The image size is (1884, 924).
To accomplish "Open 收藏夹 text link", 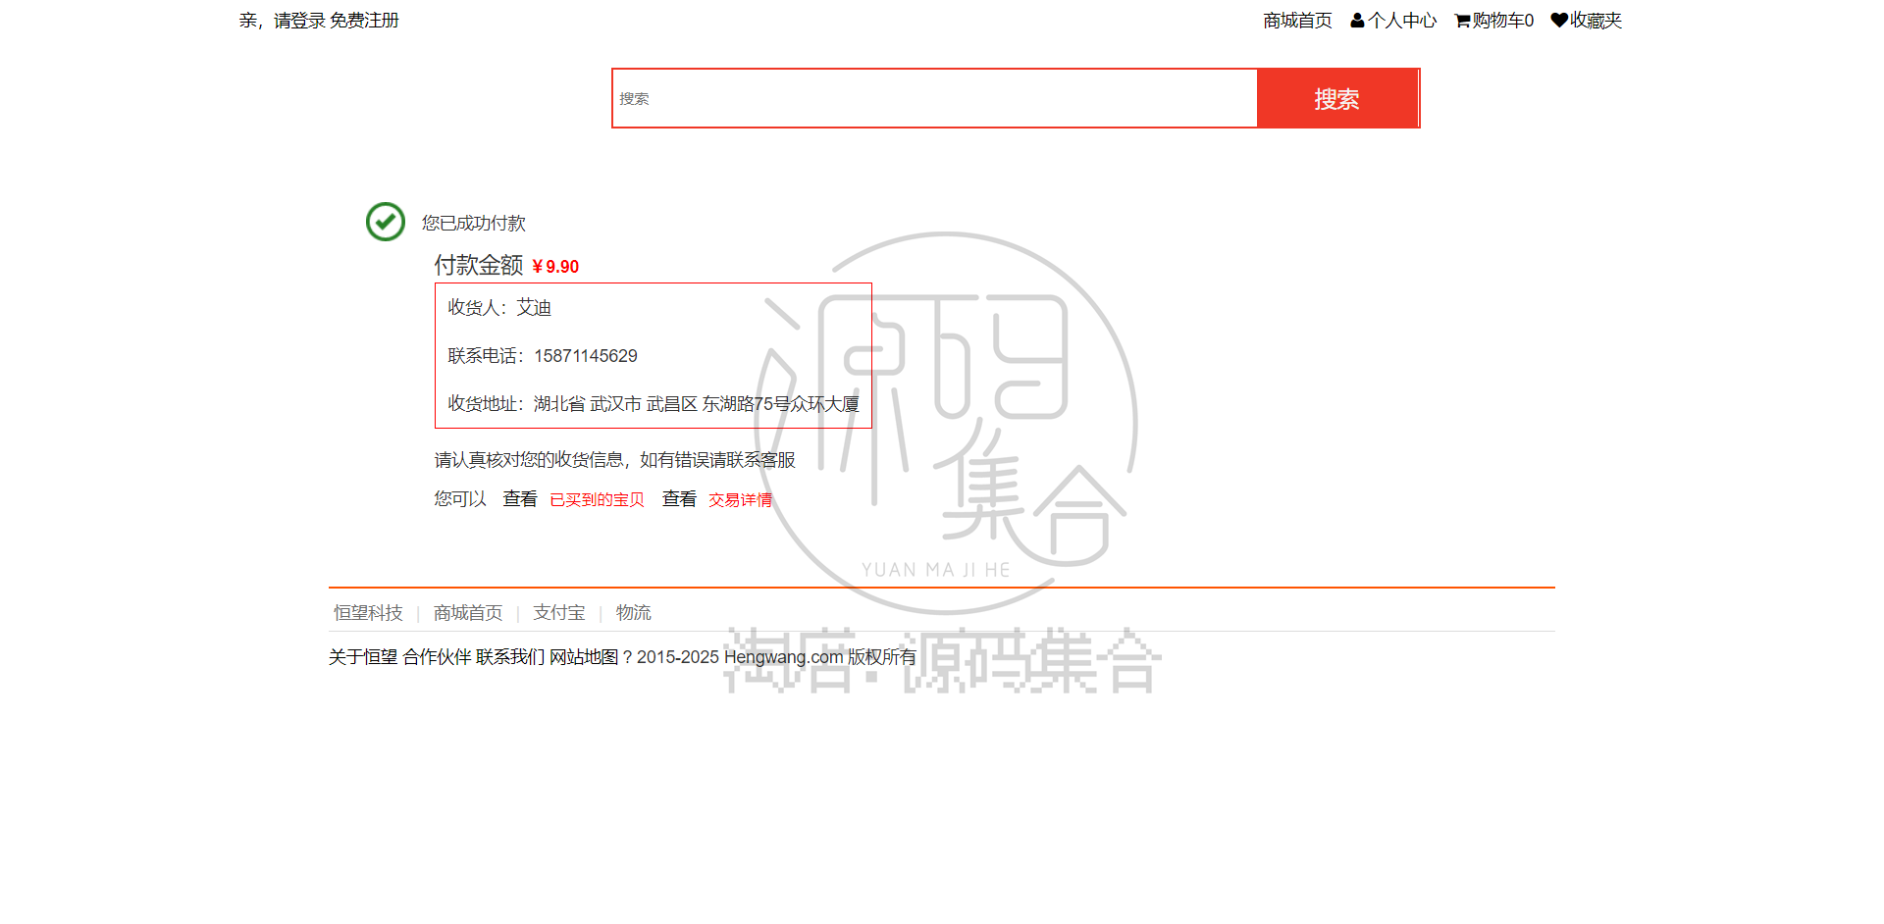I will click(1596, 21).
